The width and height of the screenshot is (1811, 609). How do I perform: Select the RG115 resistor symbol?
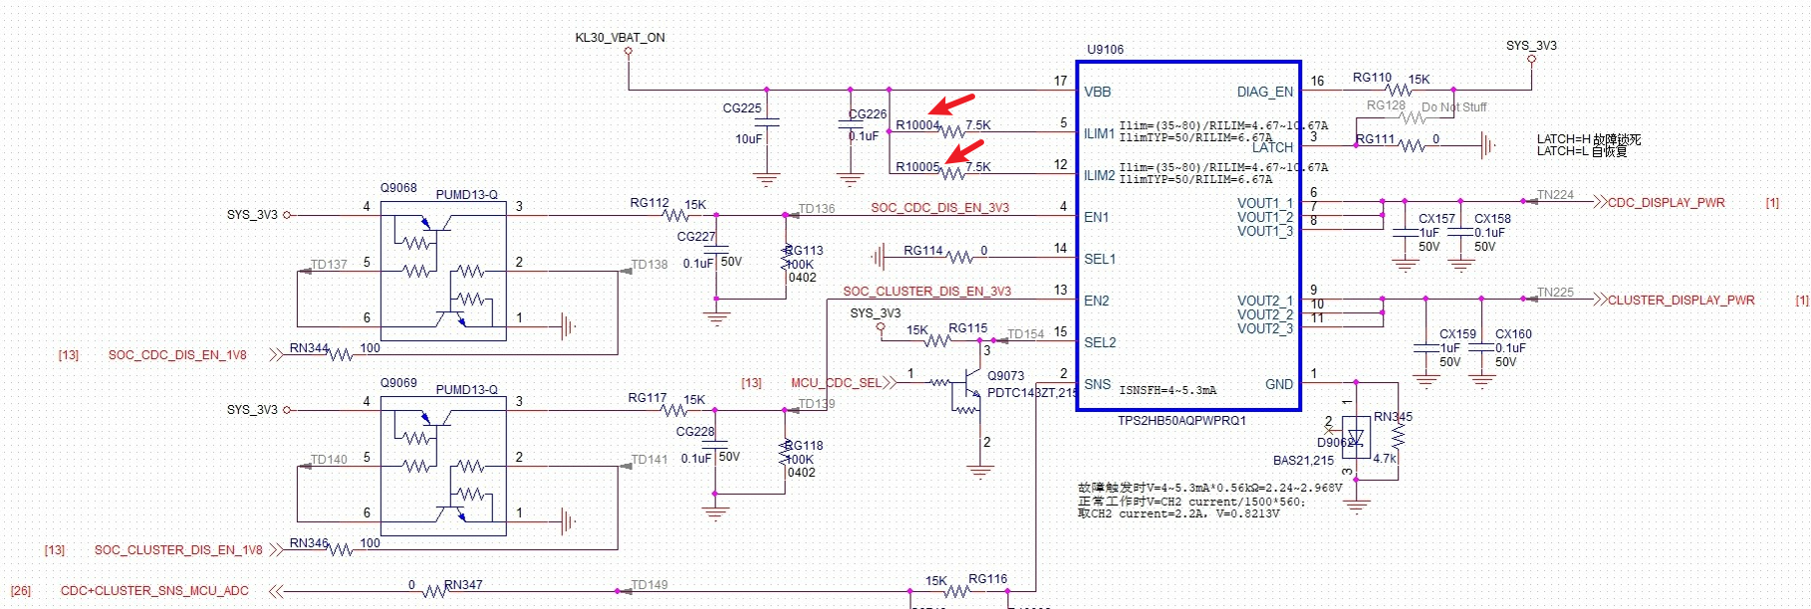(937, 340)
